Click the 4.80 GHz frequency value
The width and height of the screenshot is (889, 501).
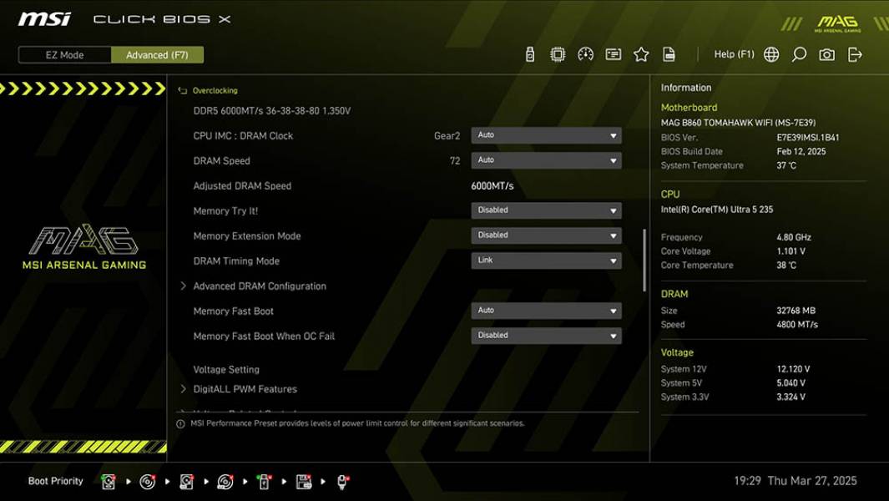pyautogui.click(x=794, y=238)
